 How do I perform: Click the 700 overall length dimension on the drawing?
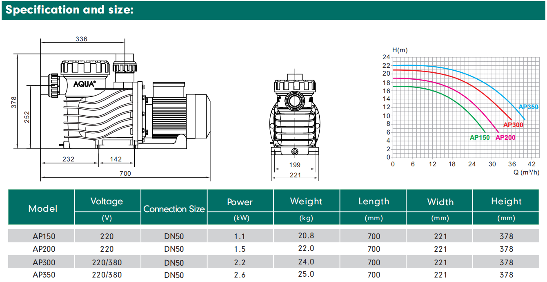click(125, 173)
